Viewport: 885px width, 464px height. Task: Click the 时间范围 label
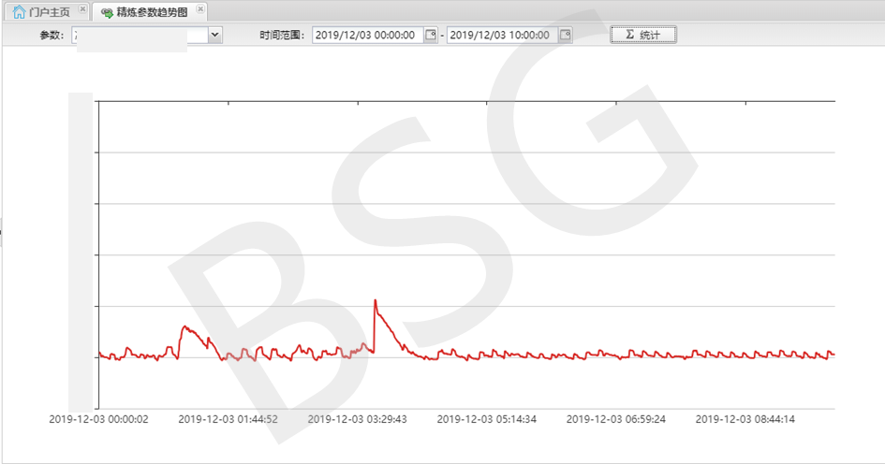coord(282,35)
